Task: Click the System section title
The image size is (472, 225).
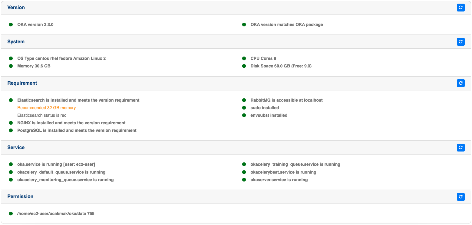Action: 16,42
